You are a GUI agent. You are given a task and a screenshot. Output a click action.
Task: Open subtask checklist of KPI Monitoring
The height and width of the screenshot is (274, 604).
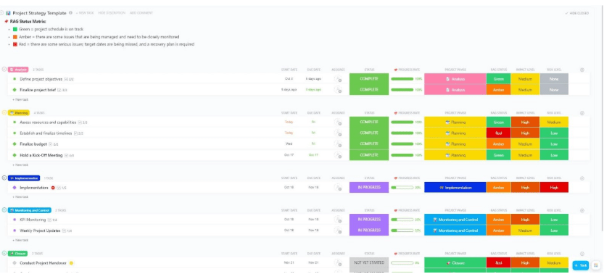coord(52,220)
